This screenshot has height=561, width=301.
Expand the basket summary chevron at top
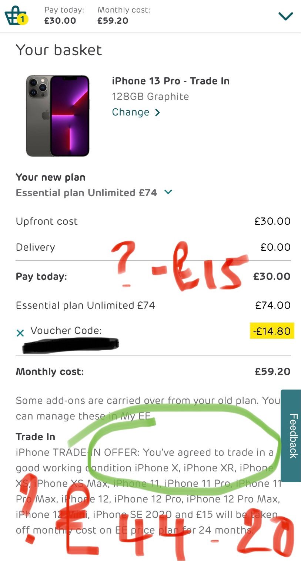click(285, 16)
